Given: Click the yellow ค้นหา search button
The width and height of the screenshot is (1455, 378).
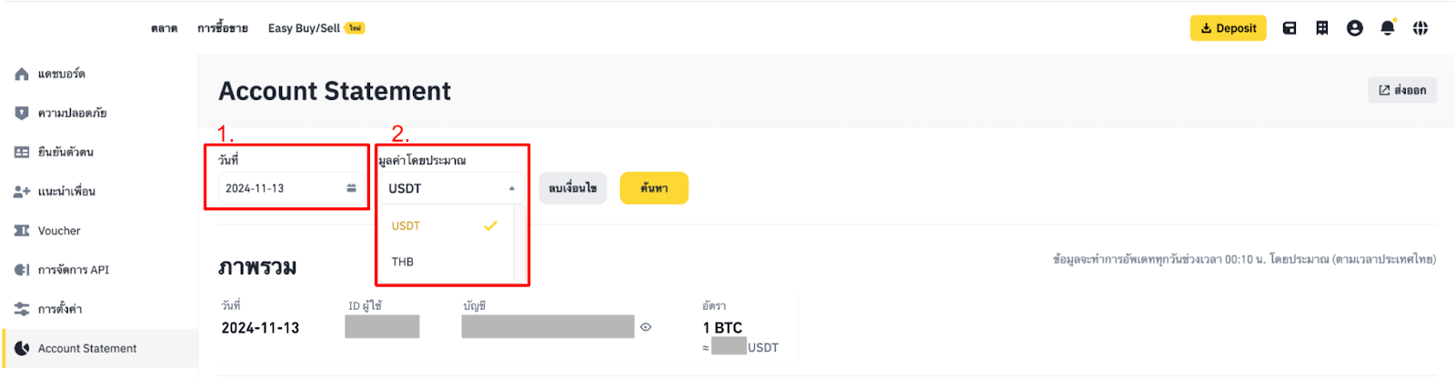Looking at the screenshot, I should [x=654, y=188].
